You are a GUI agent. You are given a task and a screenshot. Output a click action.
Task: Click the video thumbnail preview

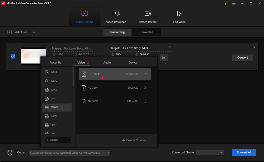tap(33, 56)
